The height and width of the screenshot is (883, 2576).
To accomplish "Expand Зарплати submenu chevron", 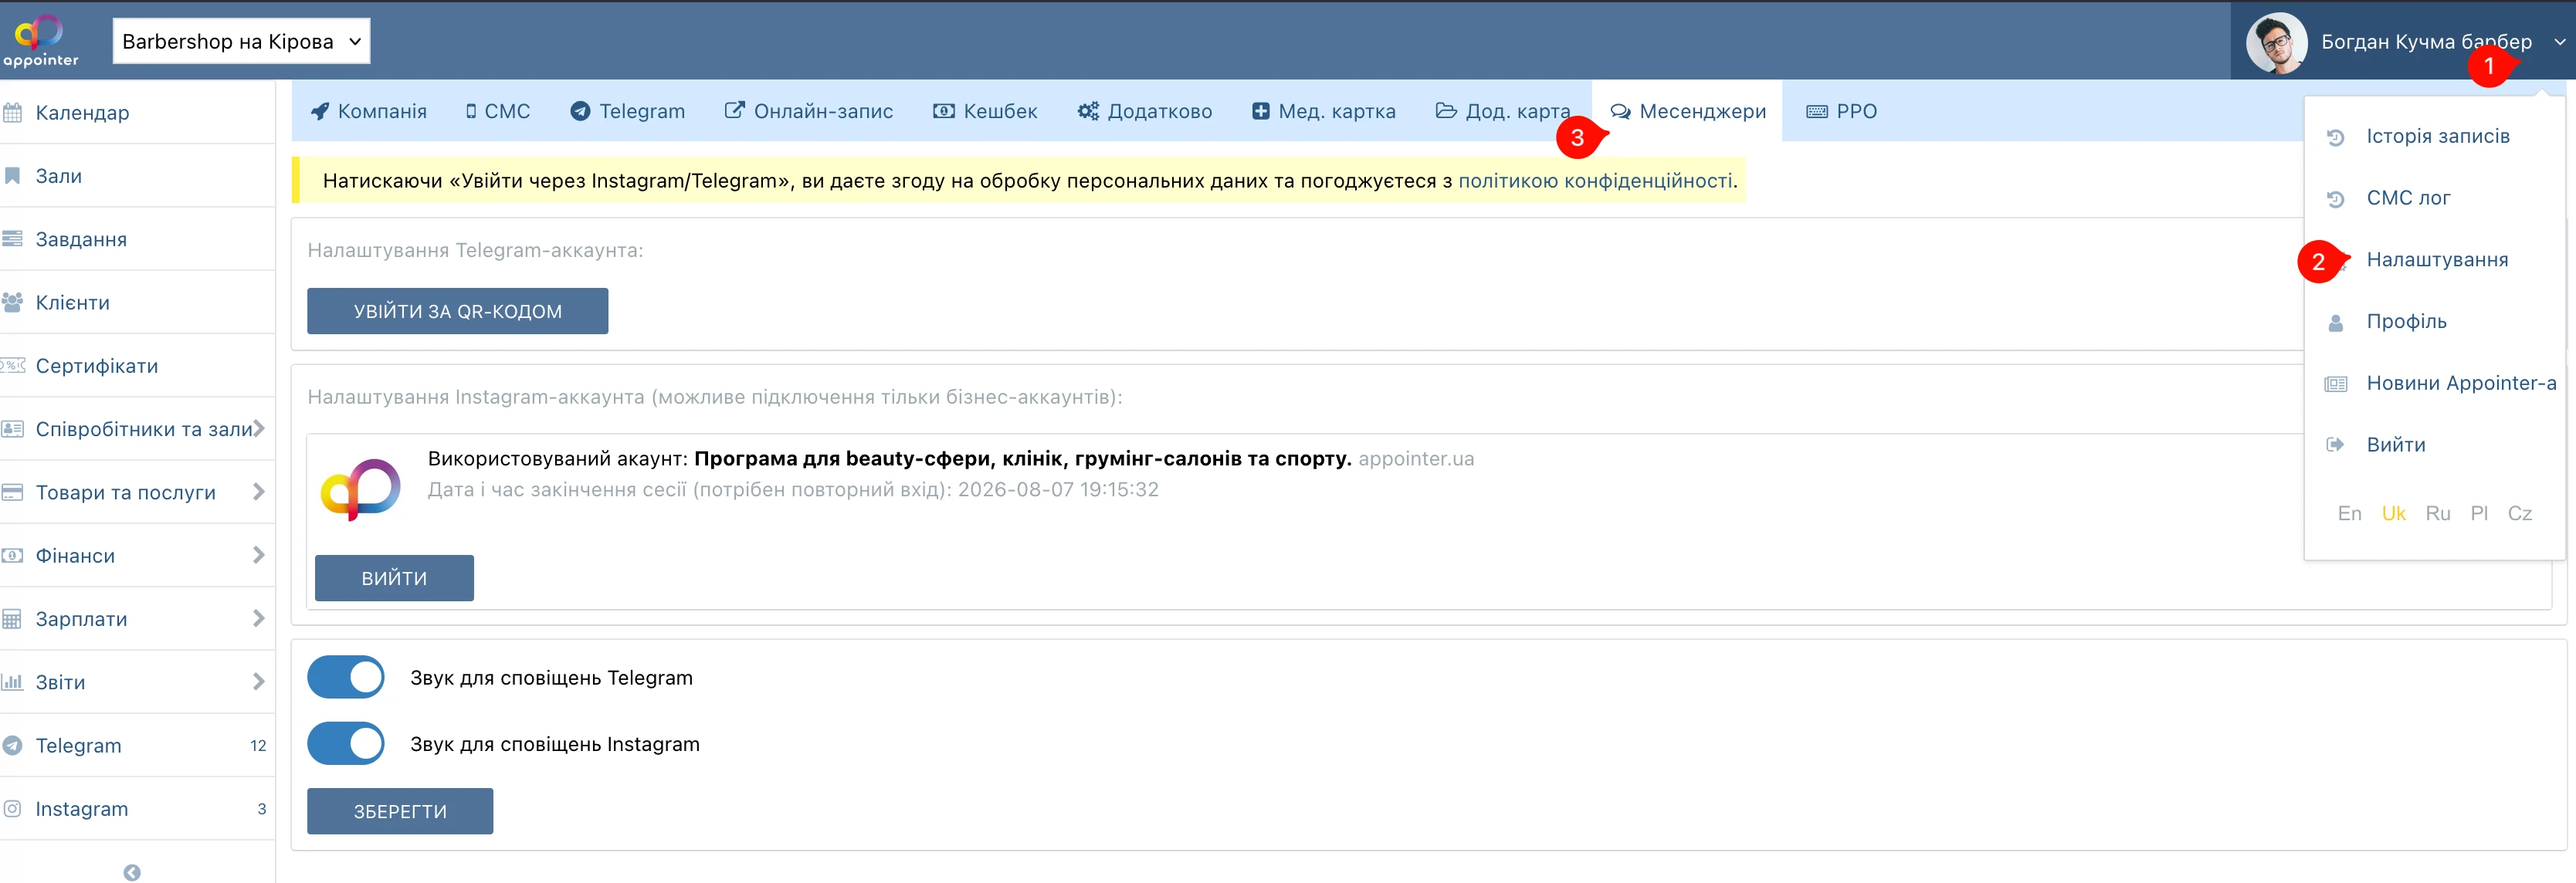I will click(x=259, y=618).
